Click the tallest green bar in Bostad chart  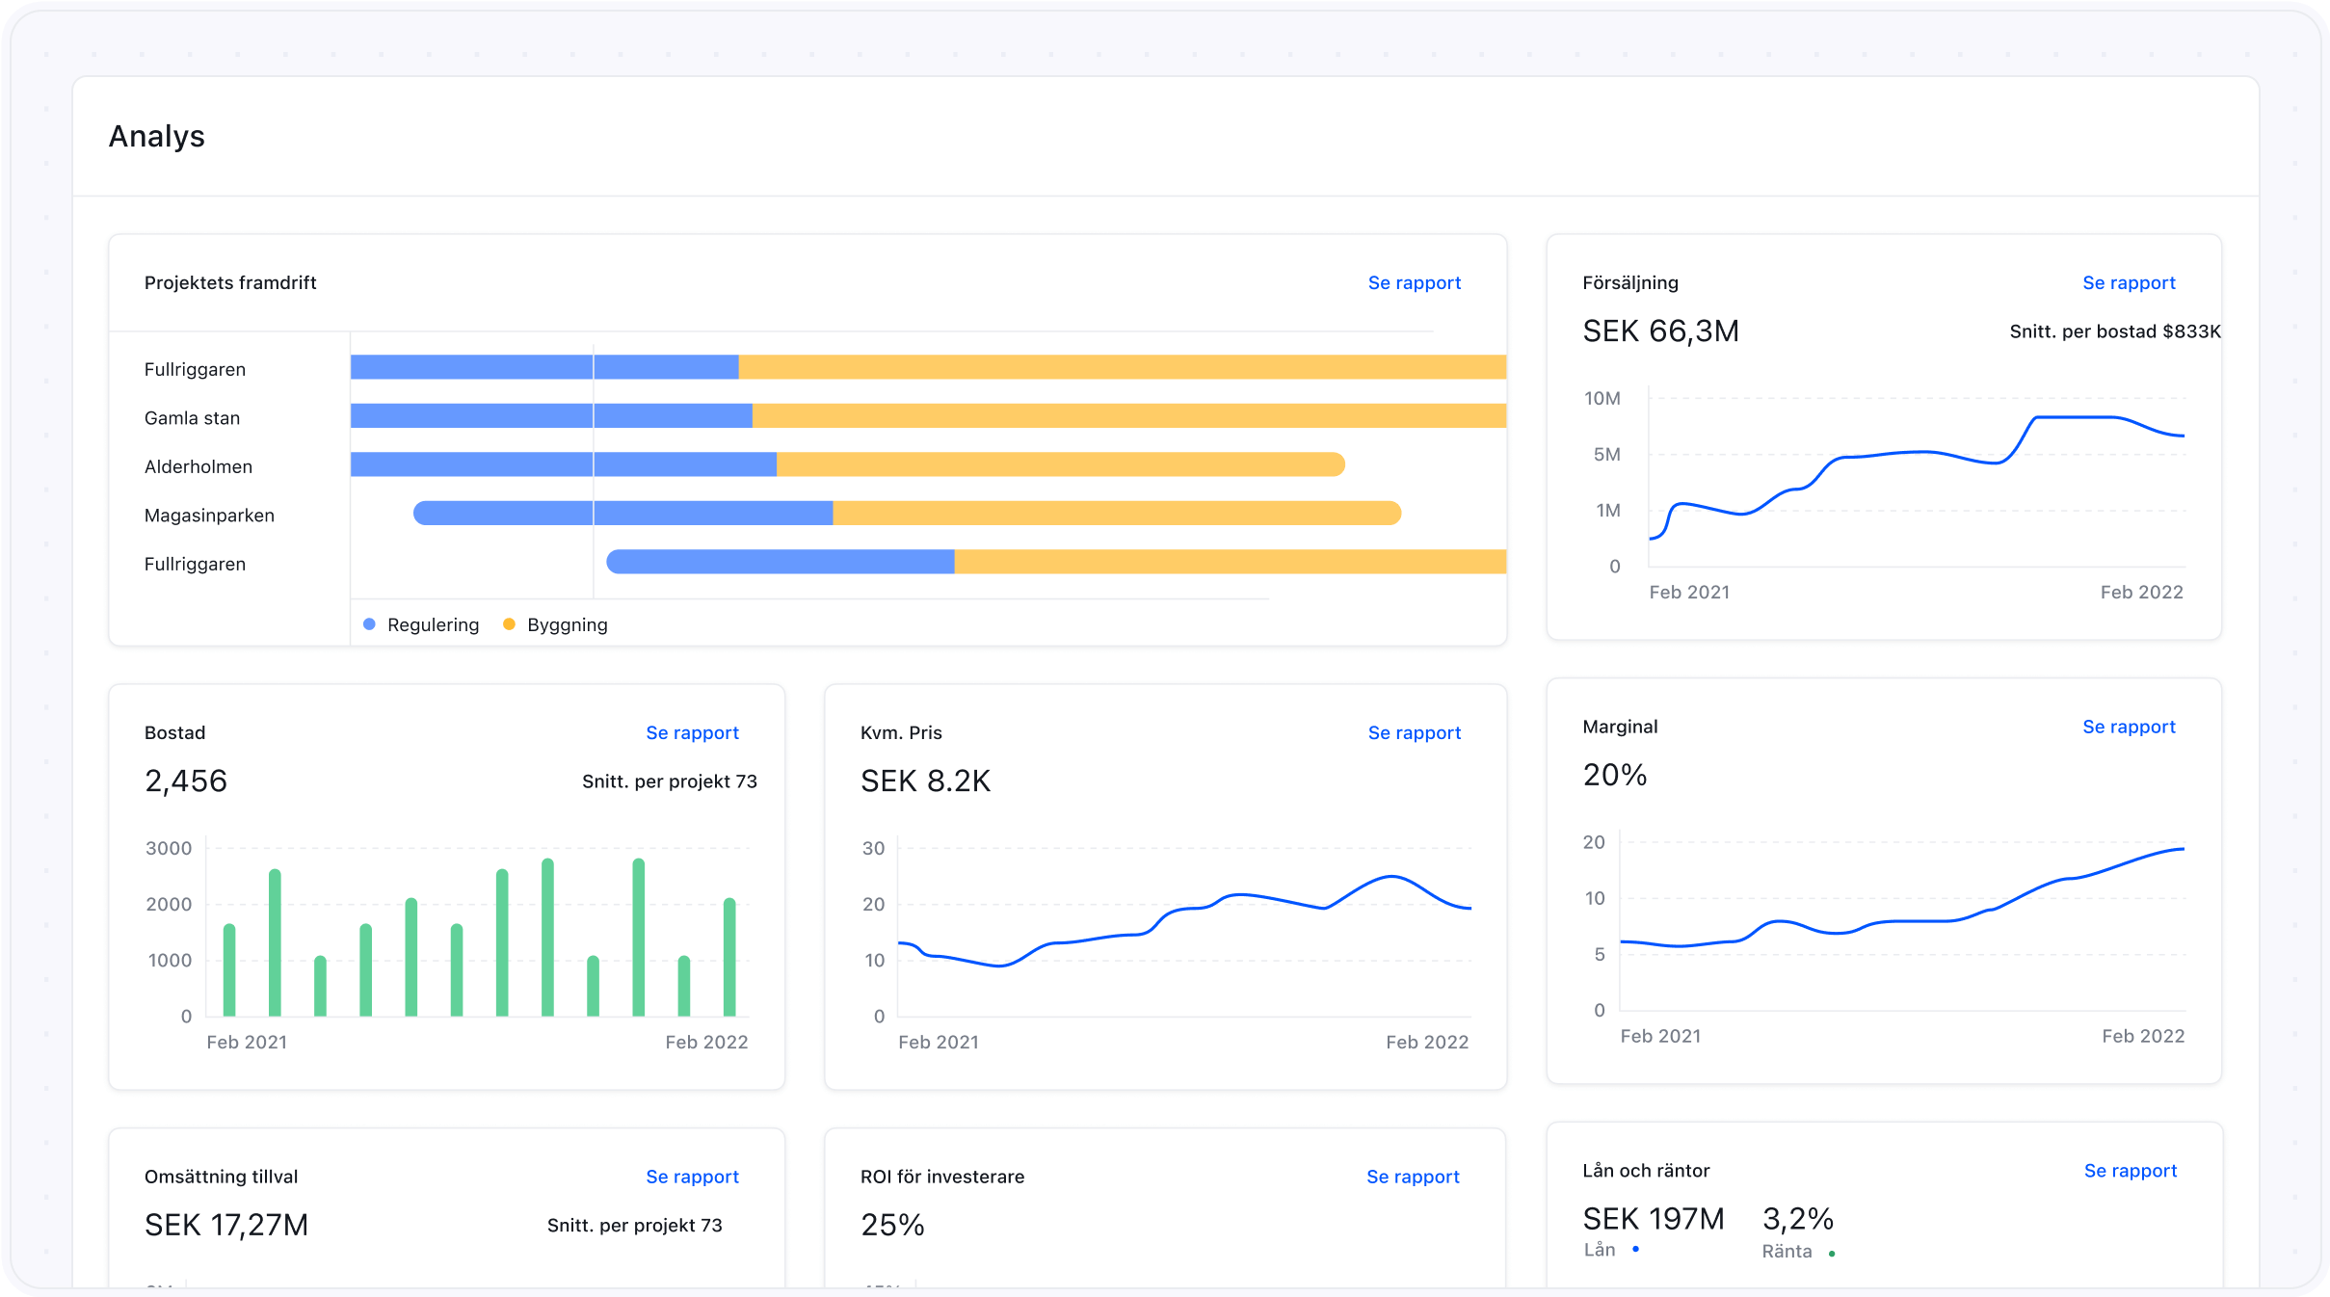click(547, 935)
